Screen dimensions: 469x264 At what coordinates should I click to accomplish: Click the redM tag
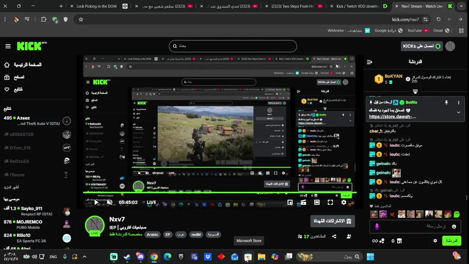[x=196, y=235]
